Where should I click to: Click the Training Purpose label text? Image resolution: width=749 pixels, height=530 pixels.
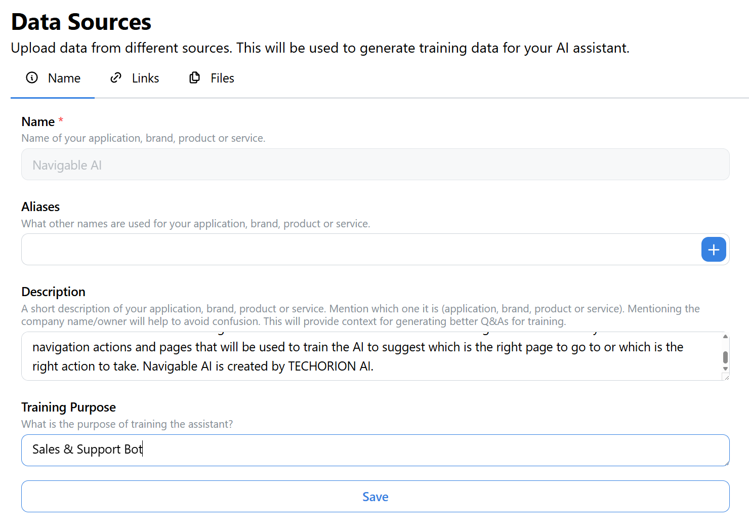[68, 407]
